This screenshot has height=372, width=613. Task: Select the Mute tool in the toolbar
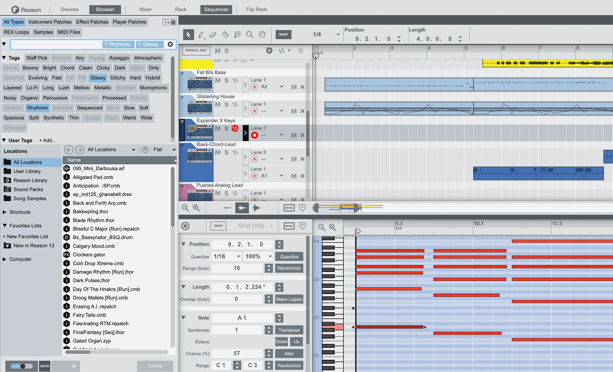coord(237,34)
